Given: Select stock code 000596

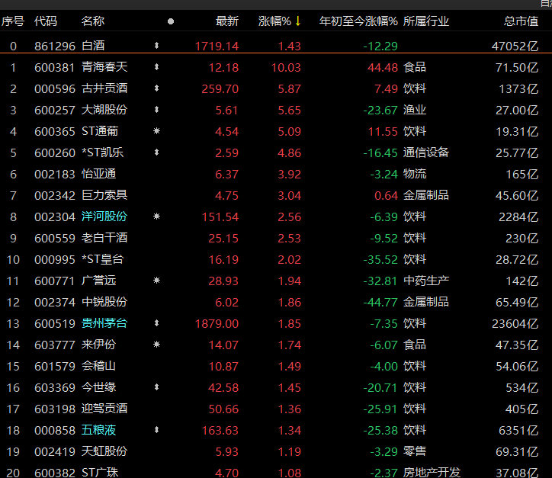Looking at the screenshot, I should tap(54, 88).
